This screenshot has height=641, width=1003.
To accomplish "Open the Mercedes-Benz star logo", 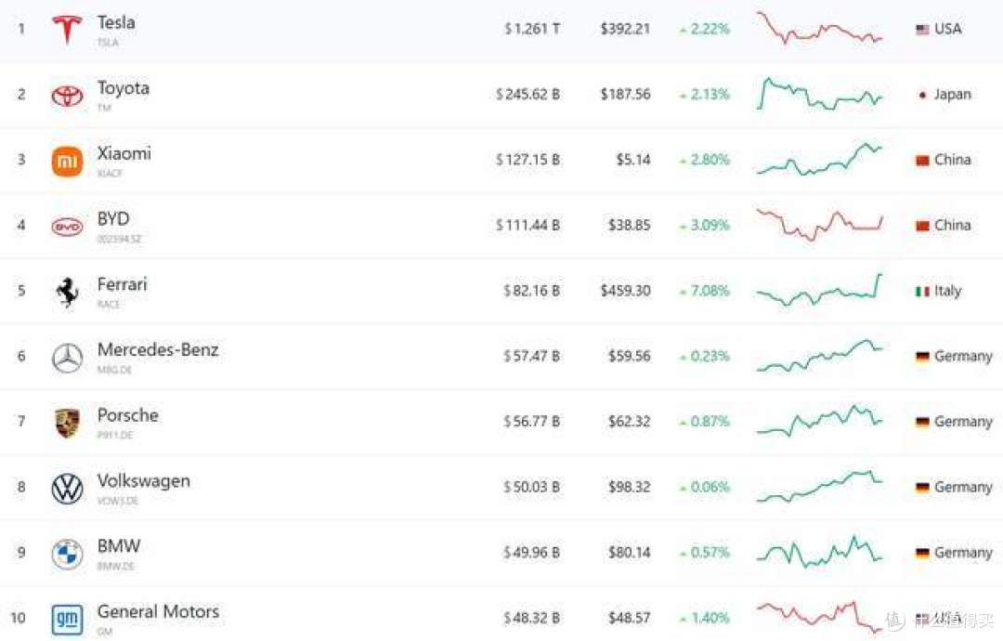I will (67, 359).
